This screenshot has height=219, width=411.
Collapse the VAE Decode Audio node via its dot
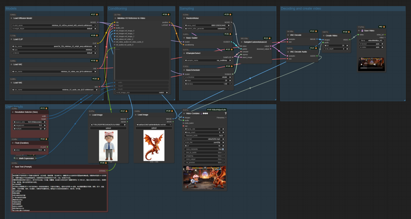click(x=288, y=52)
